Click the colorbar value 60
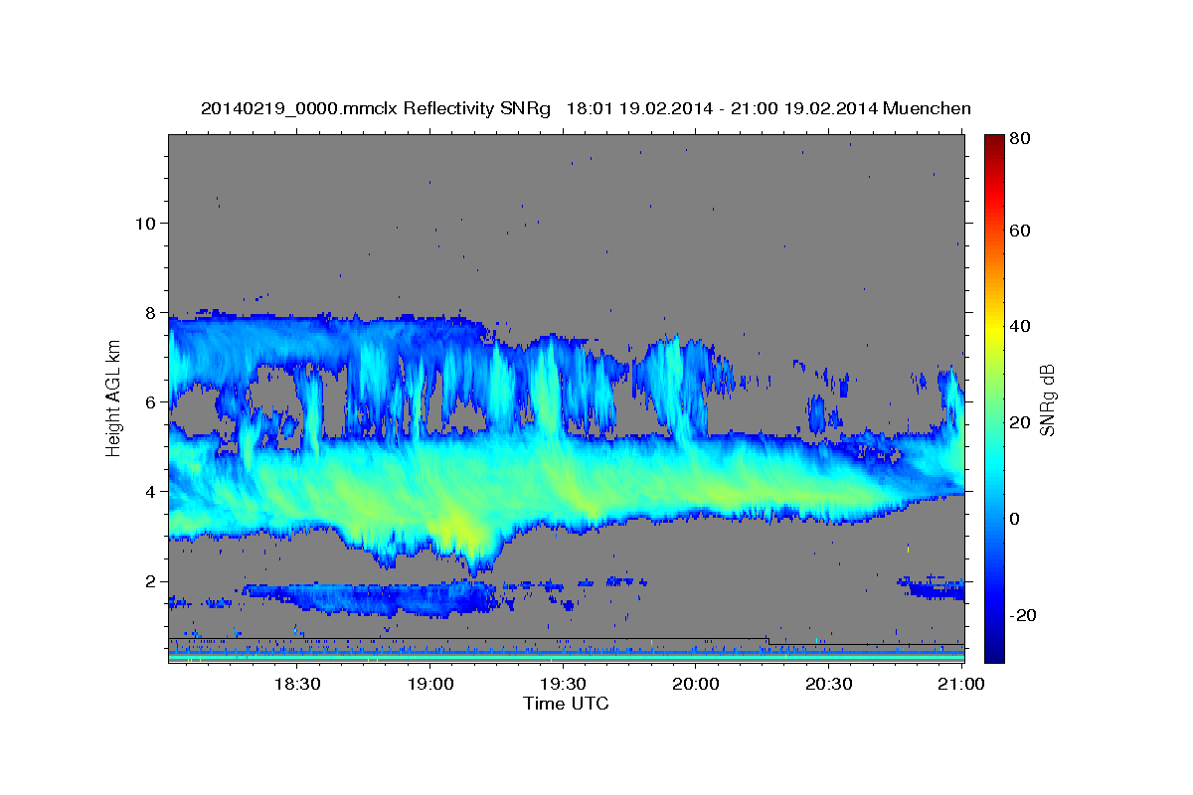The width and height of the screenshot is (1193, 795). [x=1022, y=231]
